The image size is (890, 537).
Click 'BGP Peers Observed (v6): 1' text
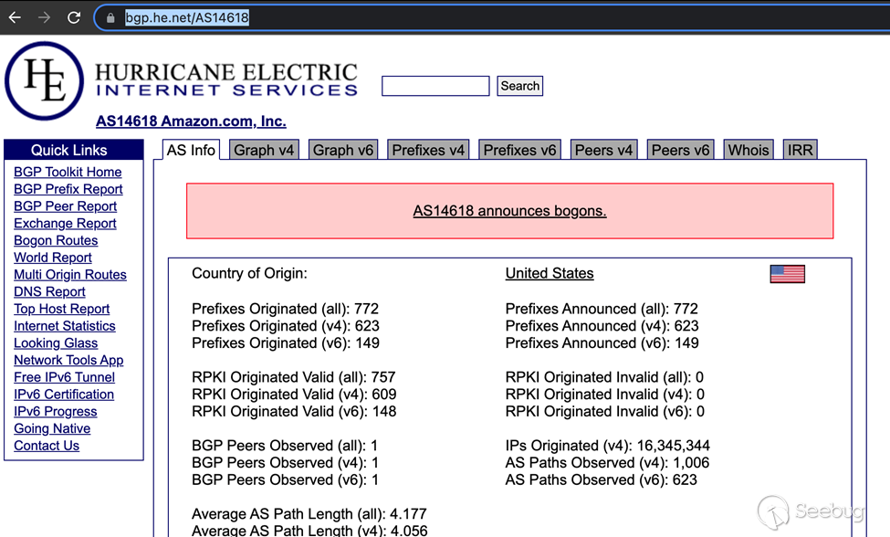tap(286, 479)
